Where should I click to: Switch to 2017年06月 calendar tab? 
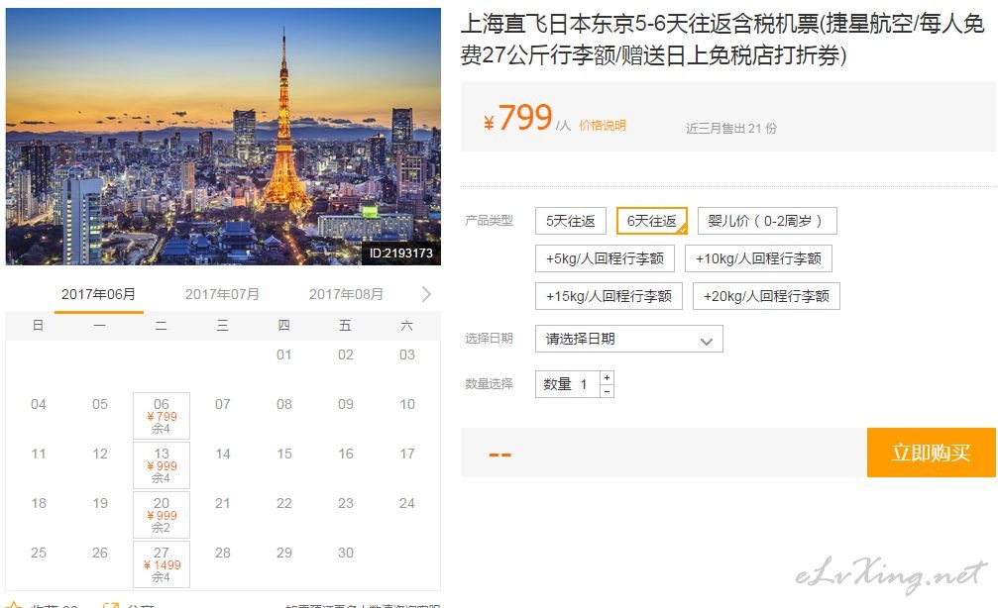(99, 294)
